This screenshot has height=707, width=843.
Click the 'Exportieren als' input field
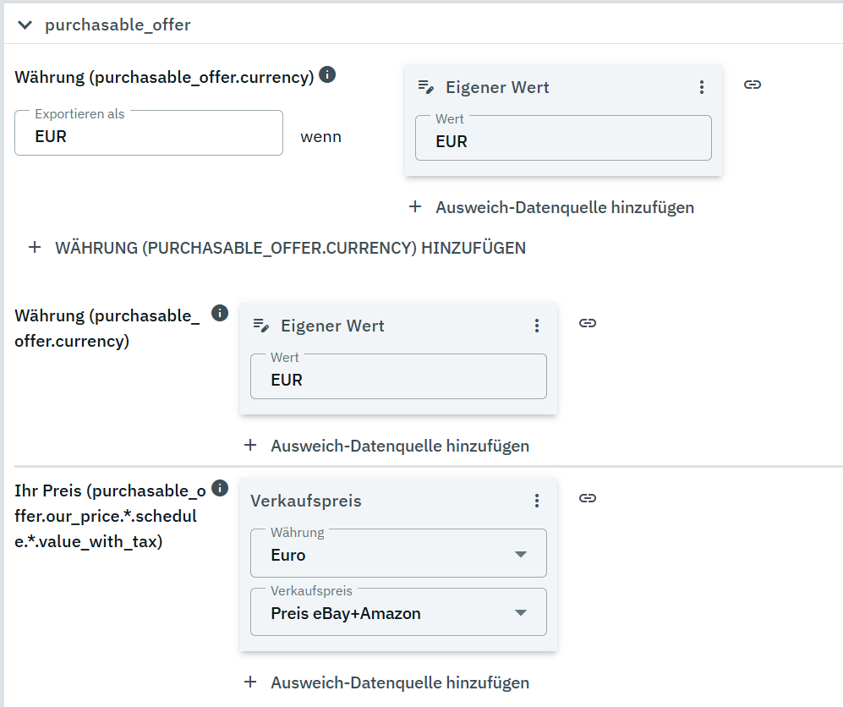coord(149,135)
